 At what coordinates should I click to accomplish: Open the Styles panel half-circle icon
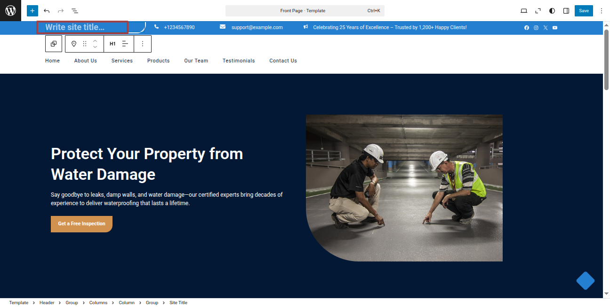pos(552,11)
